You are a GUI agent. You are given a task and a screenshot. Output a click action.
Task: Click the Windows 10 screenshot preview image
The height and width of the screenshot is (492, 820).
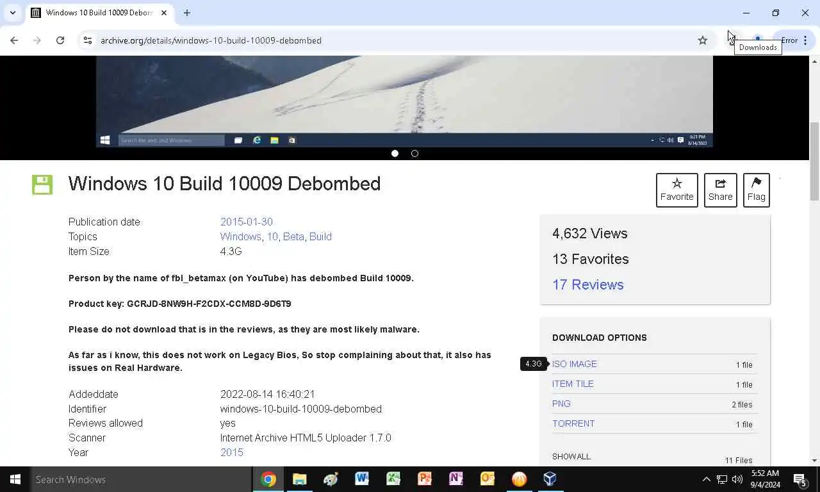click(x=404, y=101)
